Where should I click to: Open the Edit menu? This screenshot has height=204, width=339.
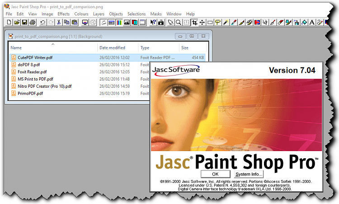click(x=20, y=14)
